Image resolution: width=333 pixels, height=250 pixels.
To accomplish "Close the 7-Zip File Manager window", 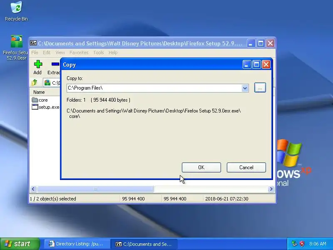I will click(270, 43).
